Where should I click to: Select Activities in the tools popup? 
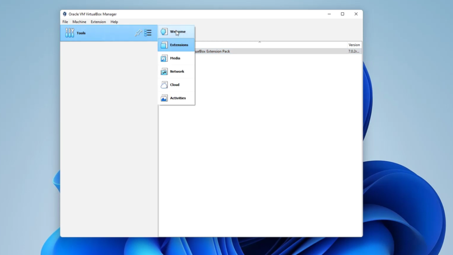(x=176, y=98)
